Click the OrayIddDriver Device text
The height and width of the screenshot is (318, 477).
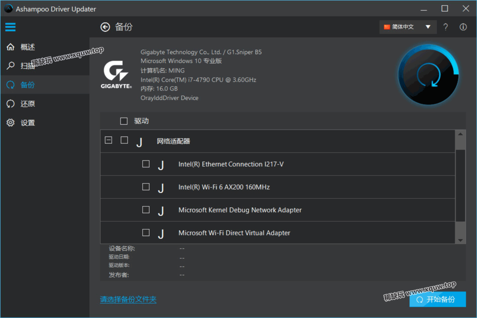coord(170,98)
